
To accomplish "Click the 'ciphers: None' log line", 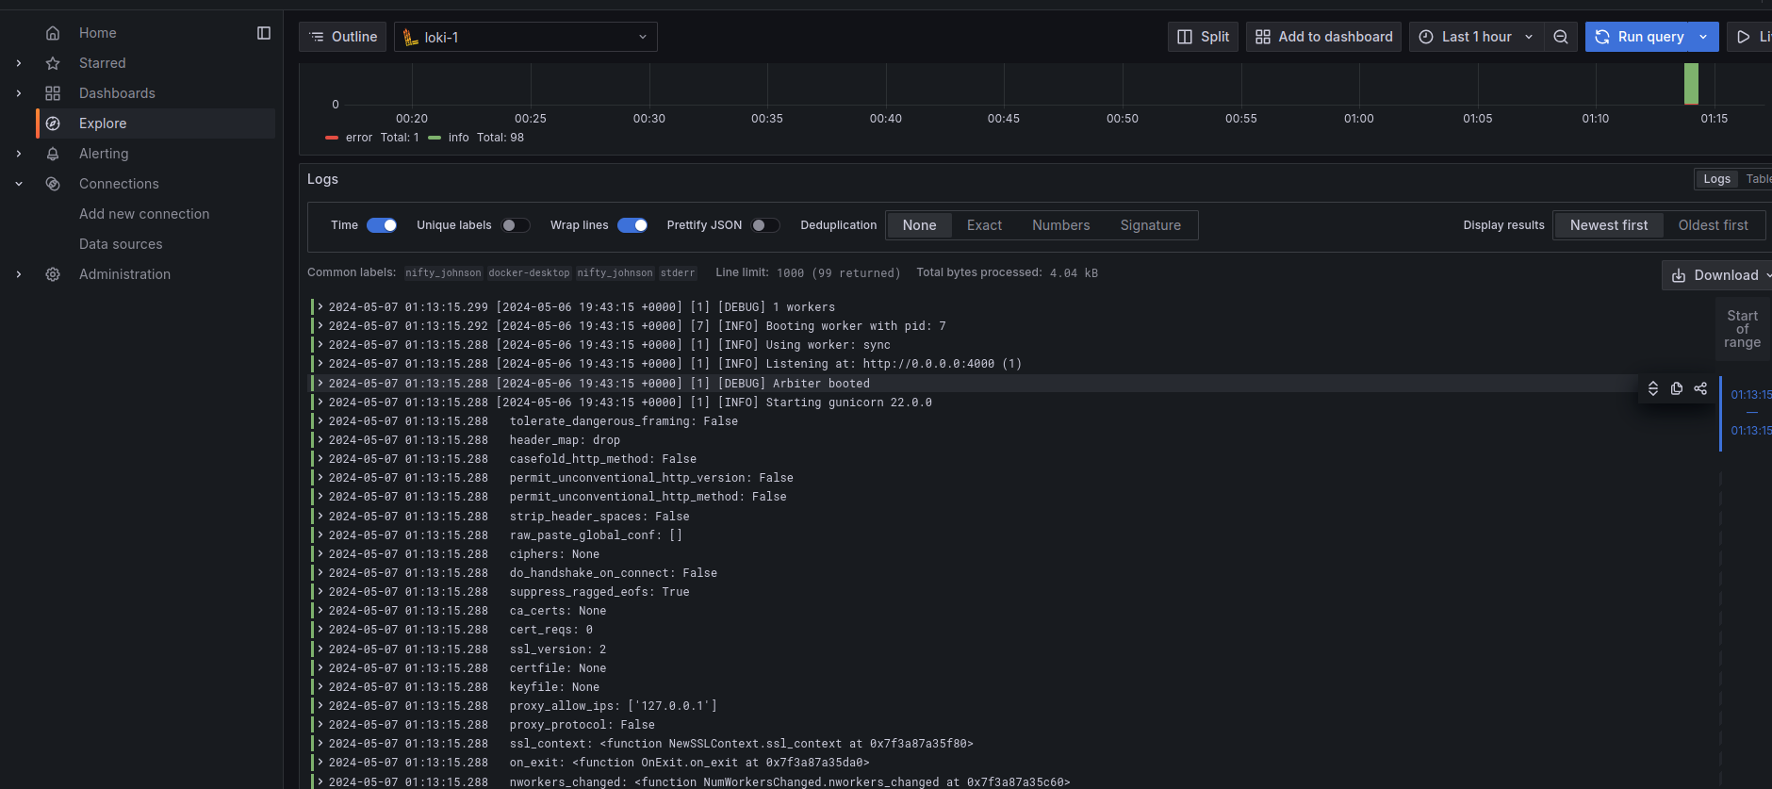I will click(x=554, y=554).
